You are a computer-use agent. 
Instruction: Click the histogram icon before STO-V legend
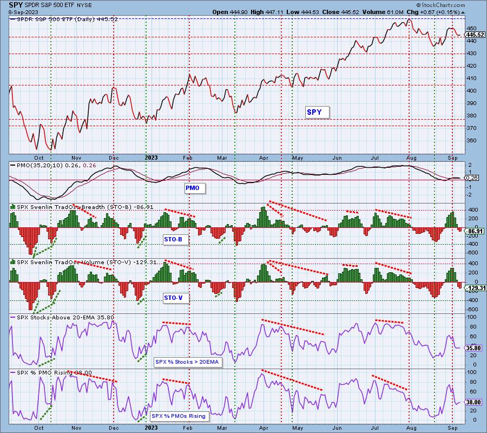tap(13, 262)
